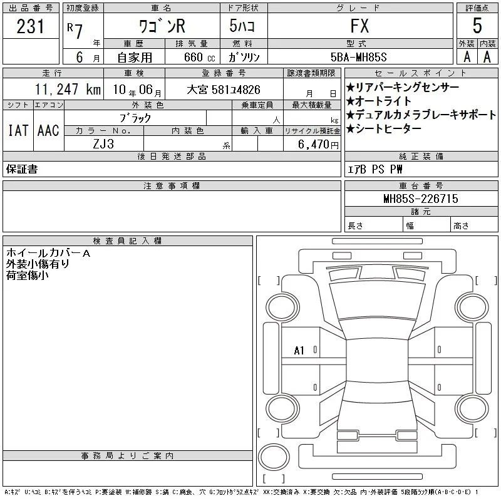
Task: Click the sales point デュアルカメラブレーキサポート
Action: click(421, 115)
